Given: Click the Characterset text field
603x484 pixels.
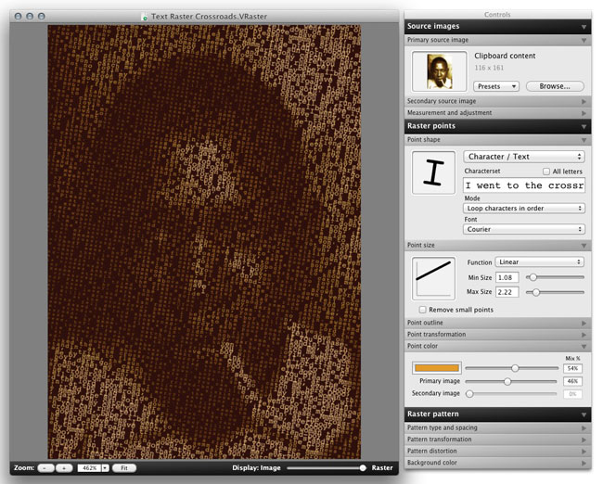Looking at the screenshot, I should point(524,185).
